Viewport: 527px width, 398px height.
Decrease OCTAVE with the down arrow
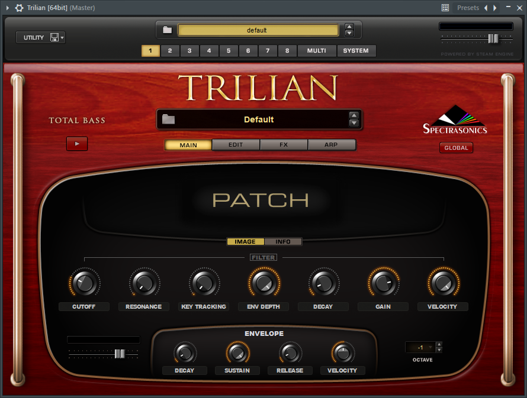(439, 350)
